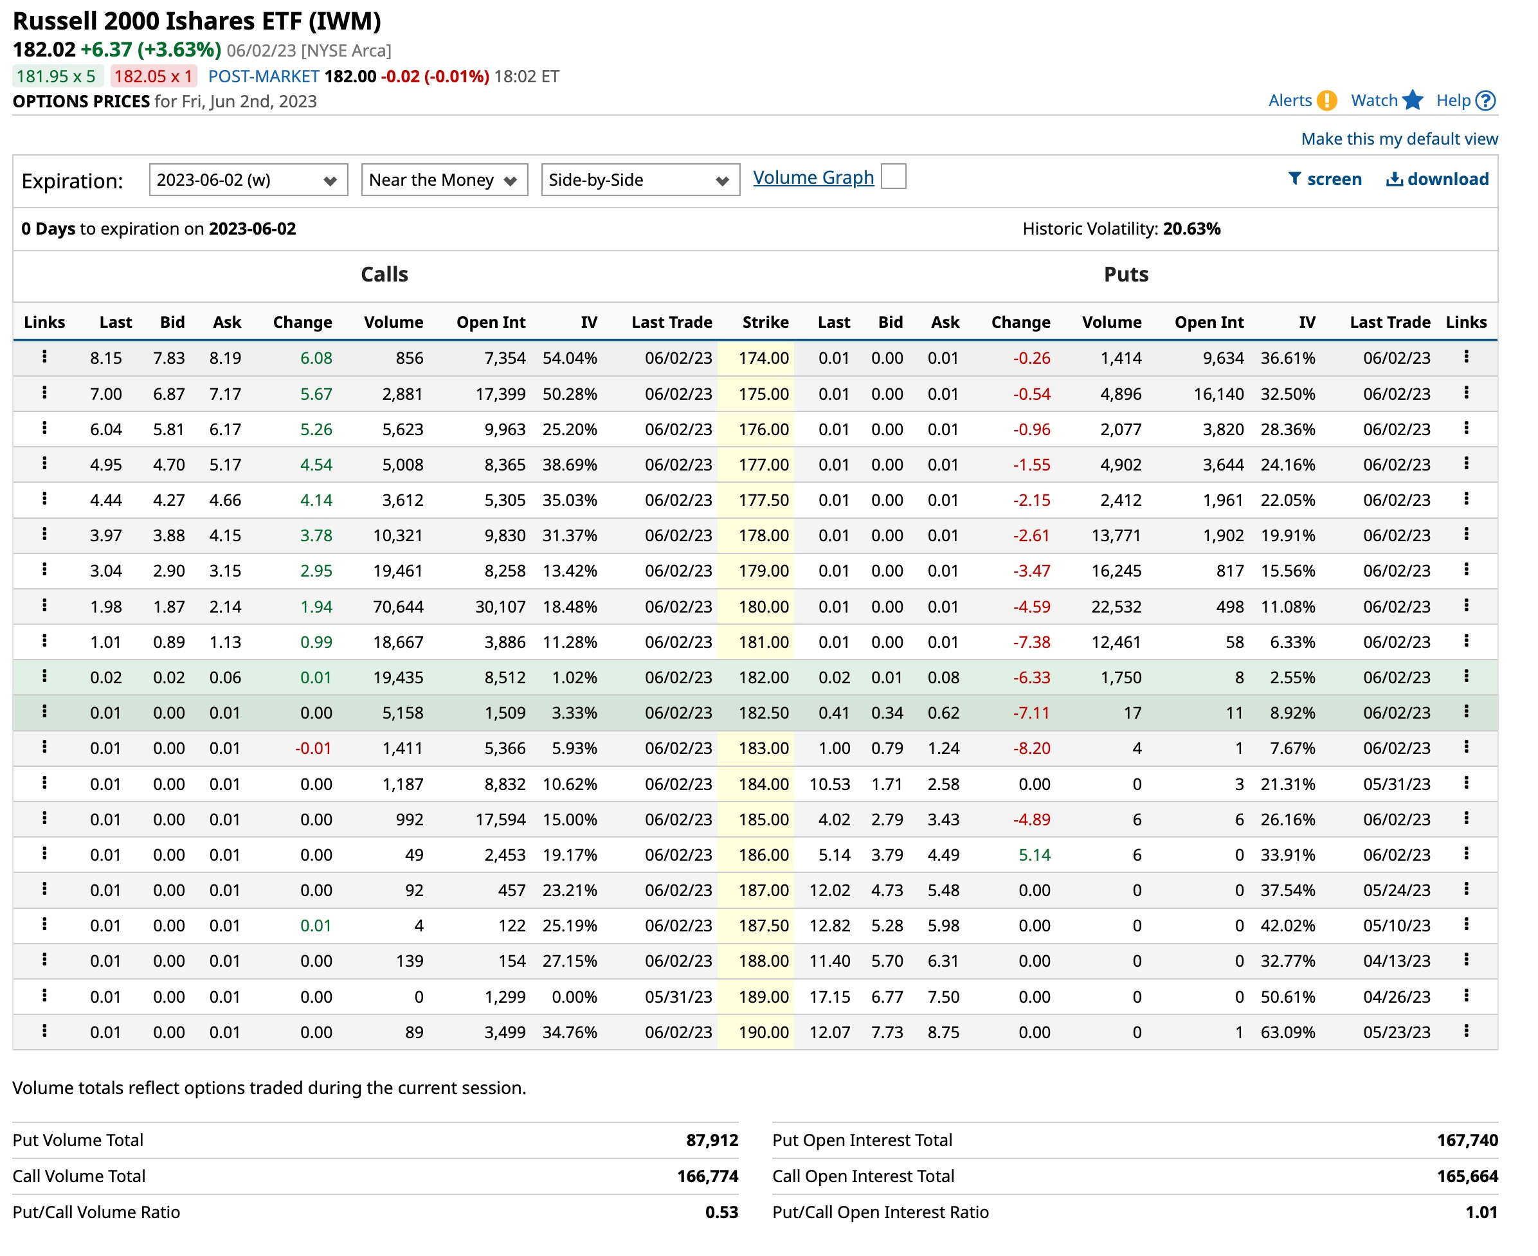Click Put/Call Volume Ratio value 0.53
This screenshot has width=1538, height=1256.
(x=721, y=1212)
